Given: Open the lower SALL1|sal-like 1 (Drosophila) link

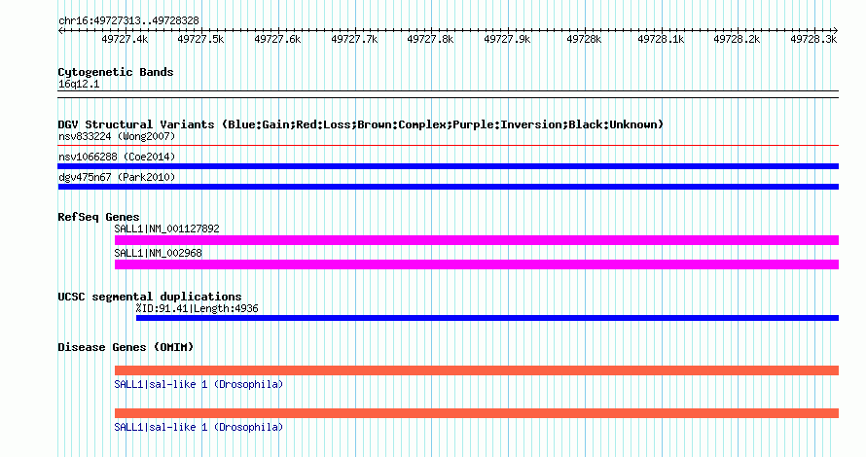Looking at the screenshot, I should click(198, 427).
